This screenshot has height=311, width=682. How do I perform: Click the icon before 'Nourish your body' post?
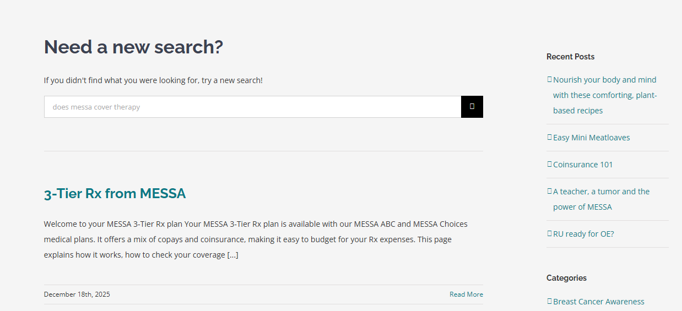tap(549, 79)
